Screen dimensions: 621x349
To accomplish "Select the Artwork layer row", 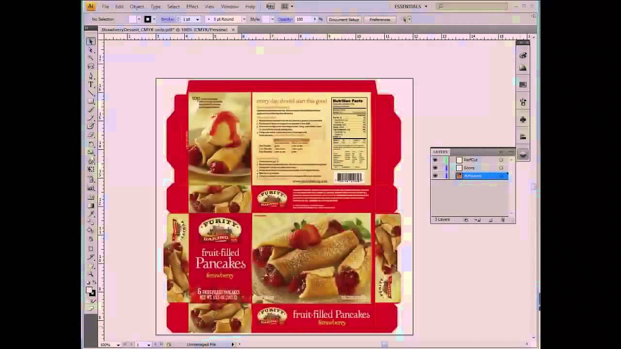I will pyautogui.click(x=470, y=175).
